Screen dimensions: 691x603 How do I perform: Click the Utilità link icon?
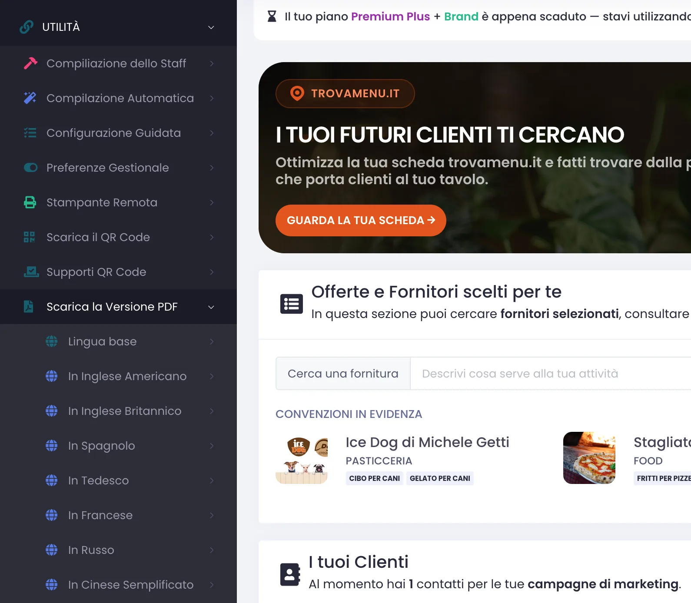coord(27,27)
